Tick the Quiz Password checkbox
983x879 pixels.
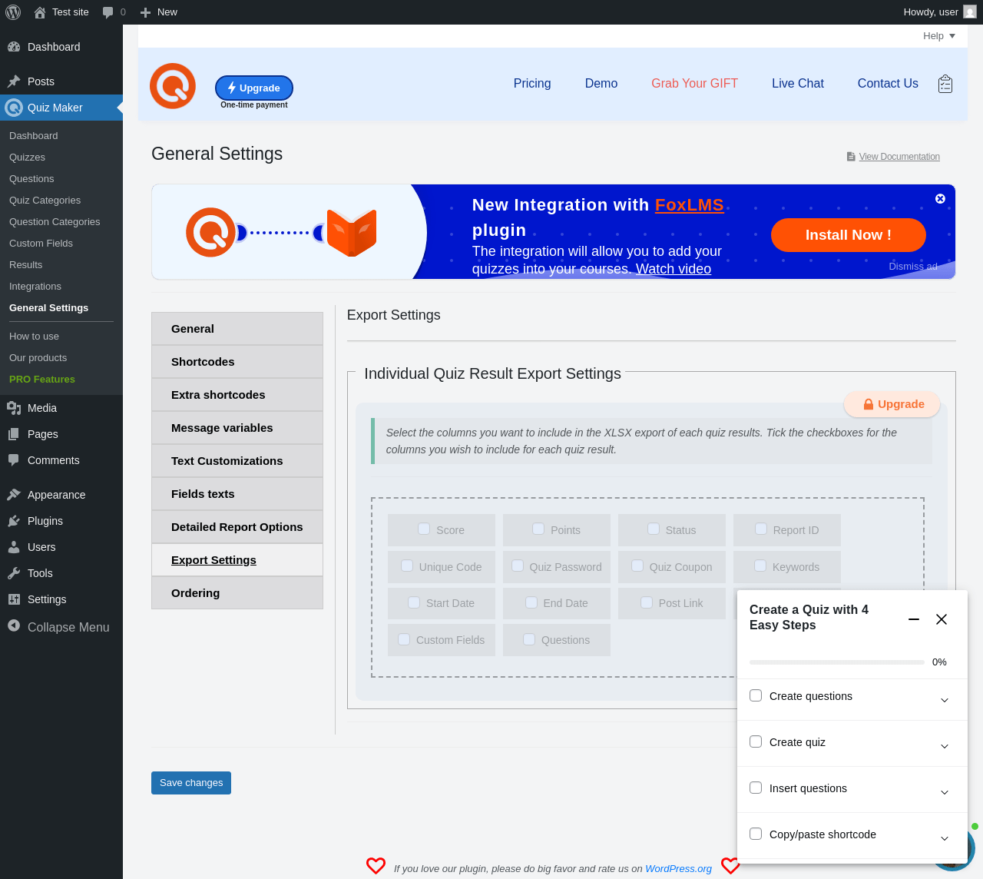tap(518, 566)
